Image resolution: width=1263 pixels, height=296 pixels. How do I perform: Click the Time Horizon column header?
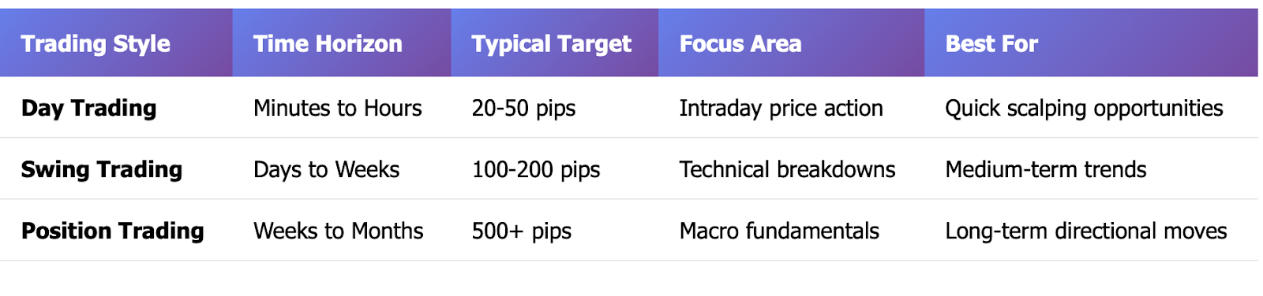coord(328,44)
